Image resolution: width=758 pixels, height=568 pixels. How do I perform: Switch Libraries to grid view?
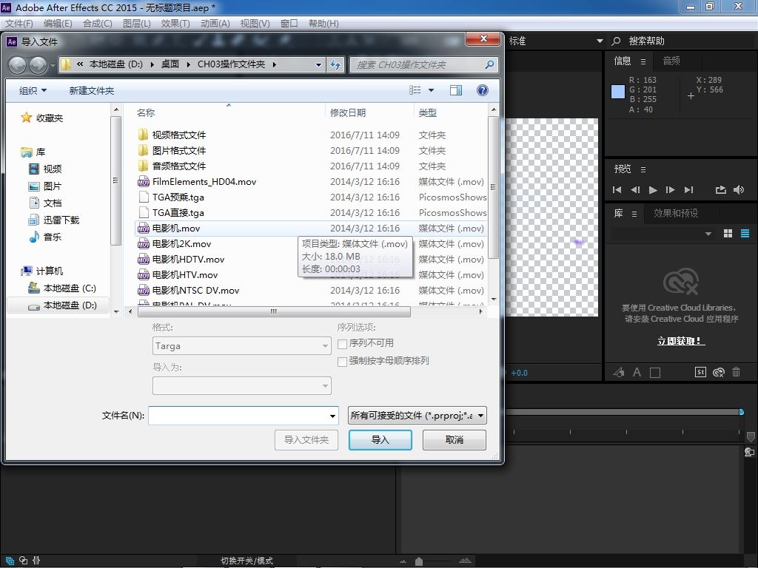coord(728,234)
